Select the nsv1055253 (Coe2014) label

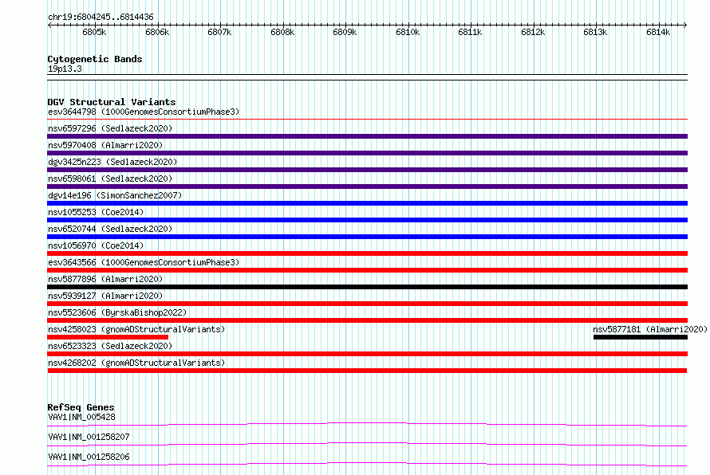click(x=96, y=212)
